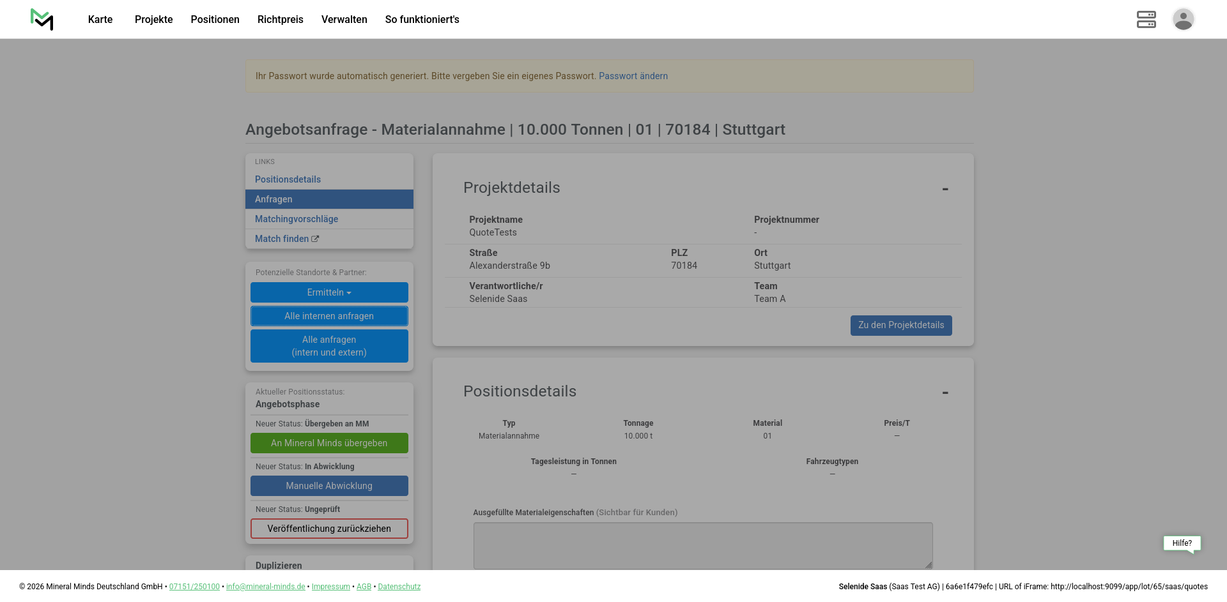The width and height of the screenshot is (1227, 602).
Task: Expand the Ermitteln dropdown
Action: click(x=329, y=292)
